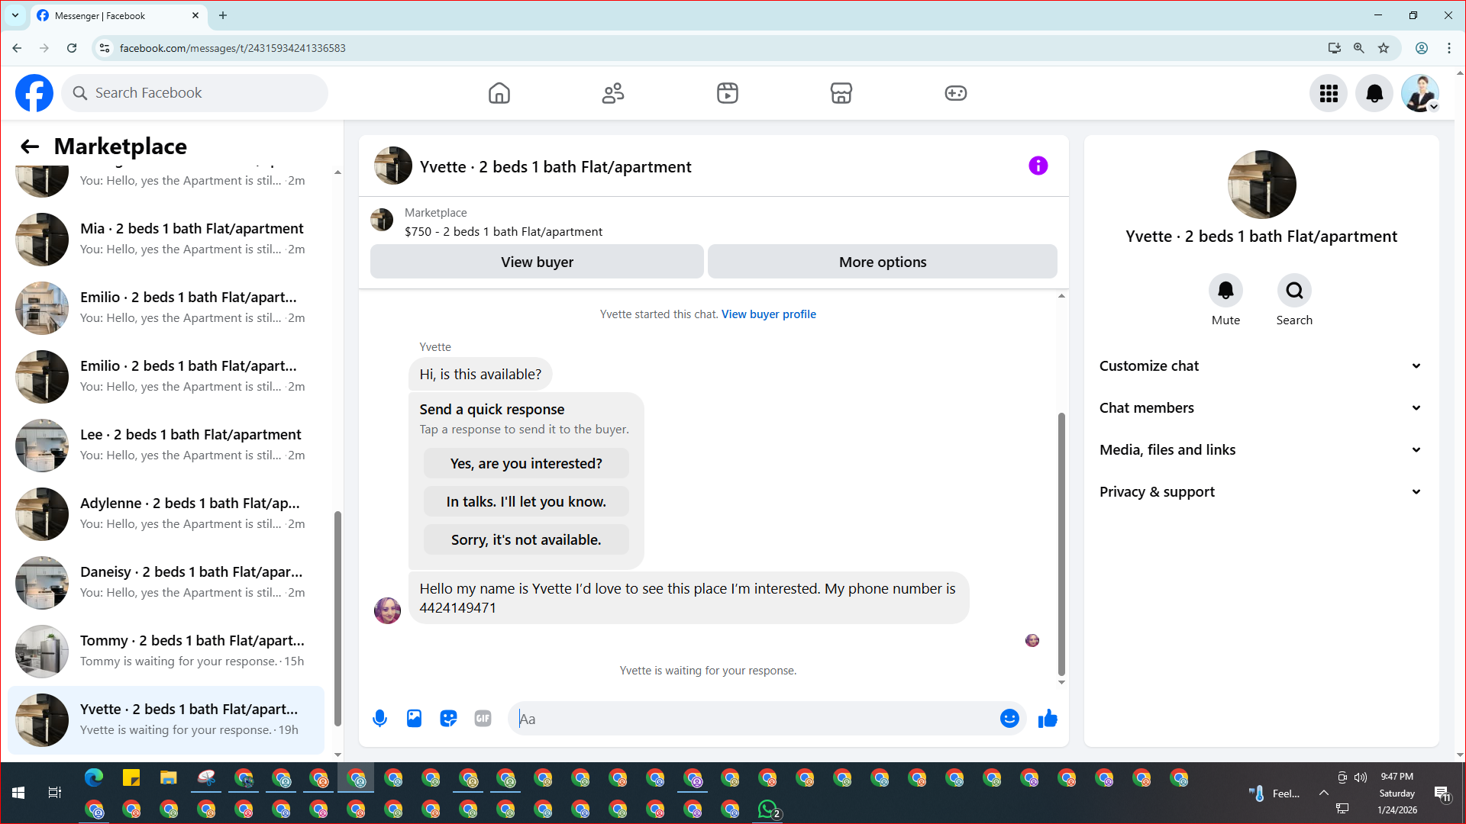Screen dimensions: 1466x824
Task: Click the voice clip microphone icon
Action: [x=379, y=718]
